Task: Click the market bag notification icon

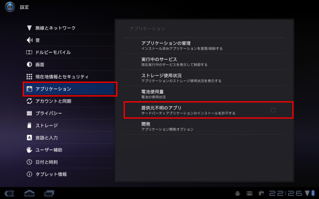Action: coord(261,193)
